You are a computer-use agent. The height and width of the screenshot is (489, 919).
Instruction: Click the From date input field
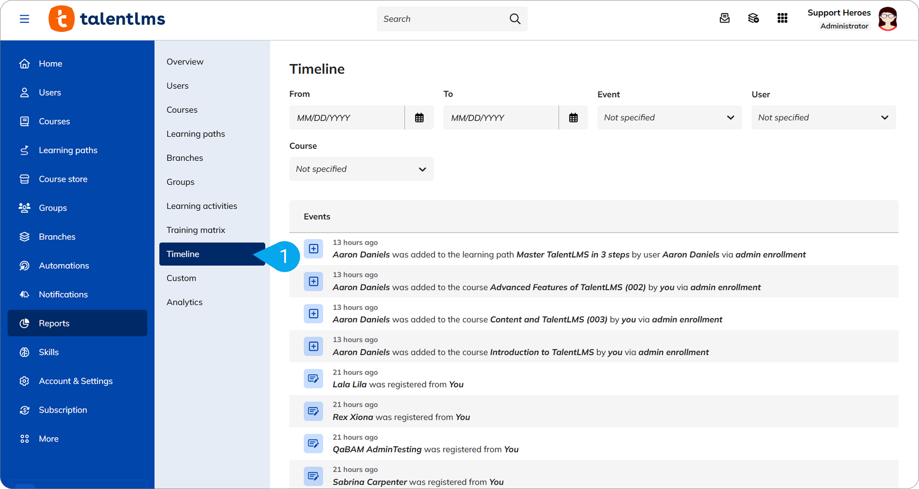pyautogui.click(x=347, y=118)
